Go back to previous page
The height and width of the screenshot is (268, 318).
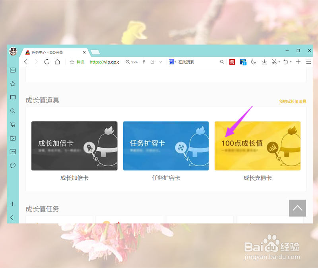(x=25, y=62)
